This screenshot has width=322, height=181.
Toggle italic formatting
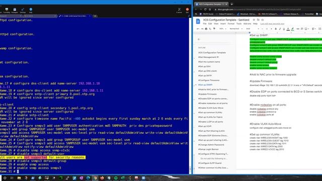(x=280, y=29)
